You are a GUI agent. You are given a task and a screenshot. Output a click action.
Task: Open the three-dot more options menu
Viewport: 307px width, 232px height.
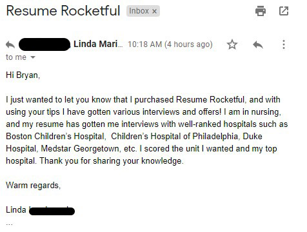(284, 44)
